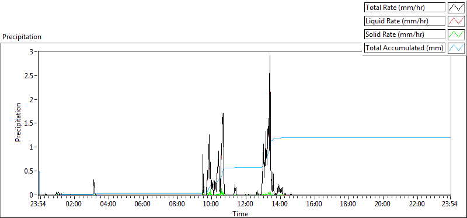
Task: Click the 23:54 start time axis label
Action: click(39, 205)
